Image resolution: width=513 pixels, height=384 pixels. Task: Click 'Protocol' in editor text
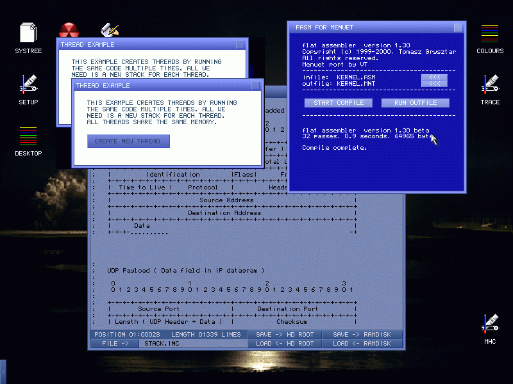(x=203, y=188)
